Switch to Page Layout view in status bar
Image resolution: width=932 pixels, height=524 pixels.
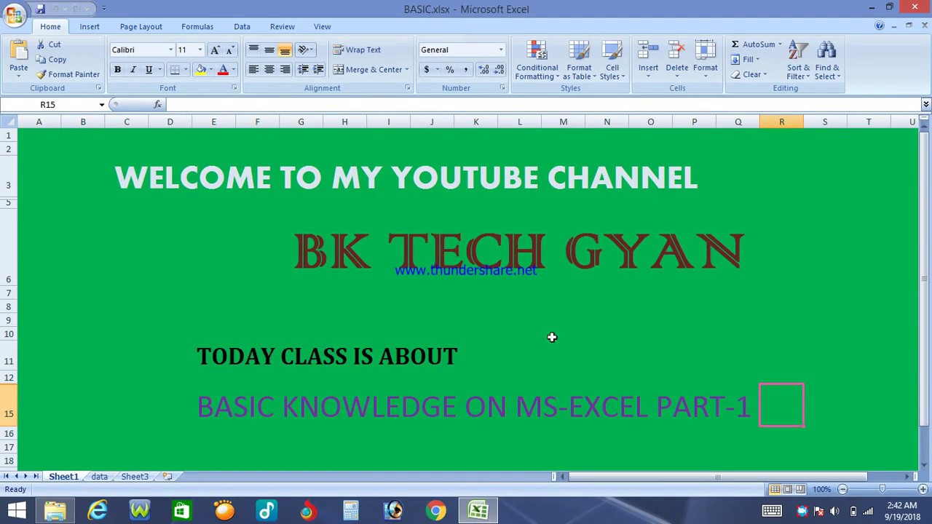point(788,489)
